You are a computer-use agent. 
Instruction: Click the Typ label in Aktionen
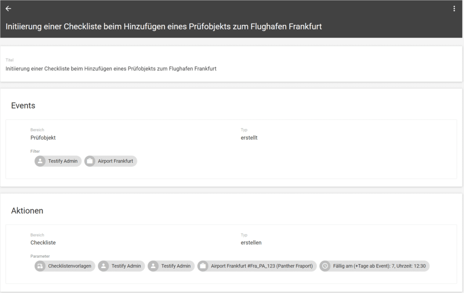click(x=244, y=235)
